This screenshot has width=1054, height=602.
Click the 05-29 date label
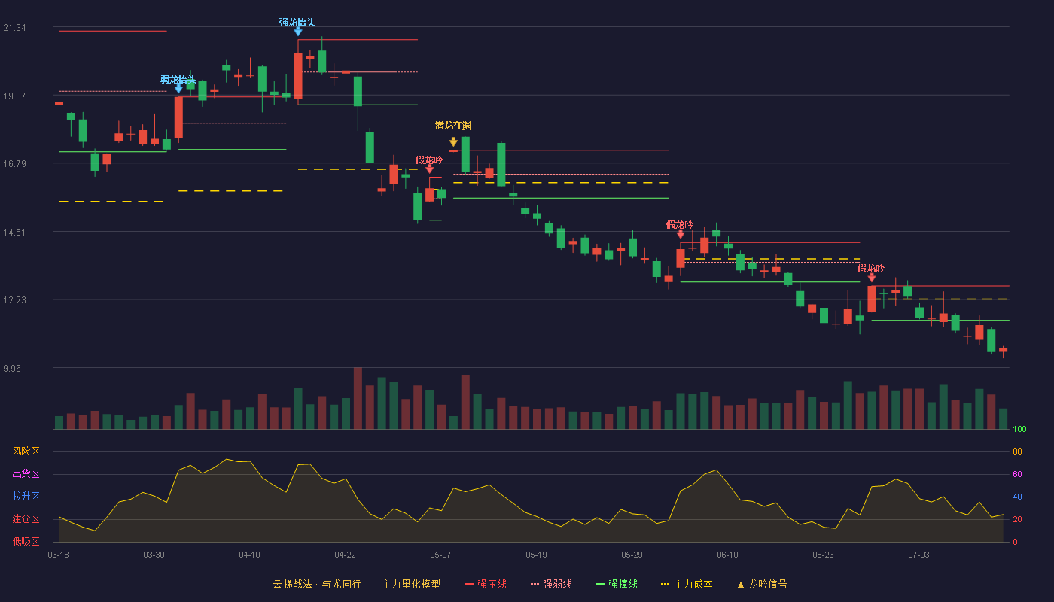tap(632, 555)
